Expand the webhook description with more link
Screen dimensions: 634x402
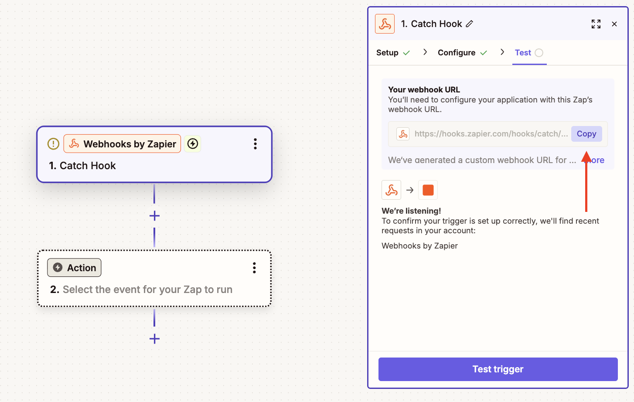point(596,160)
